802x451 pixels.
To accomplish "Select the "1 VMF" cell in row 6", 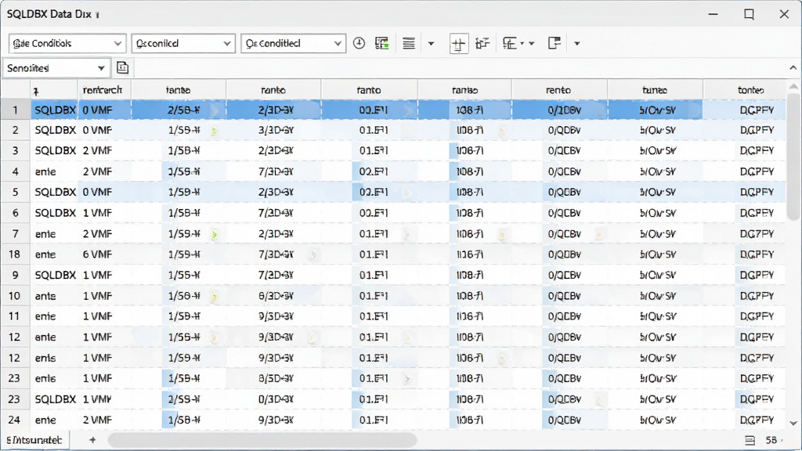I will [x=104, y=213].
